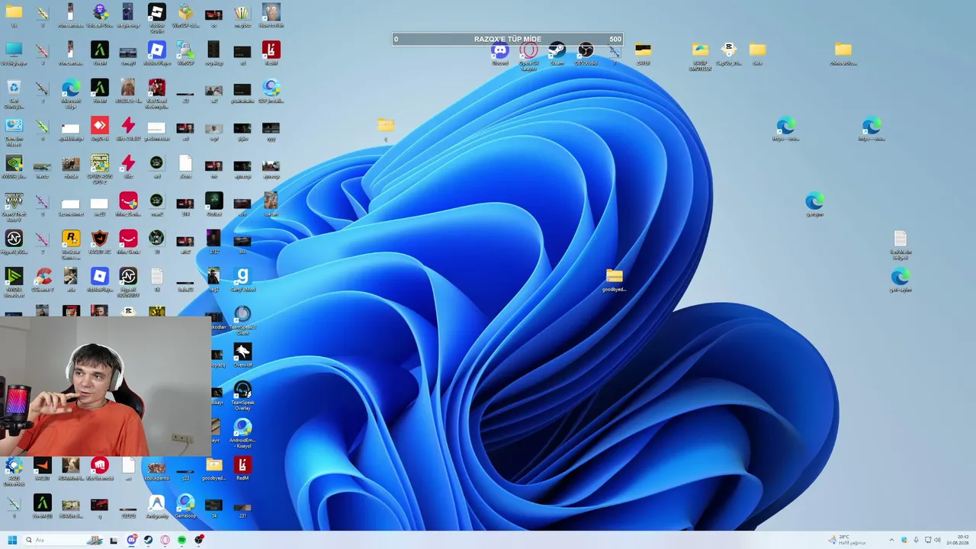
Task: Select the Grand Theft Auto V icon
Action: (14, 207)
